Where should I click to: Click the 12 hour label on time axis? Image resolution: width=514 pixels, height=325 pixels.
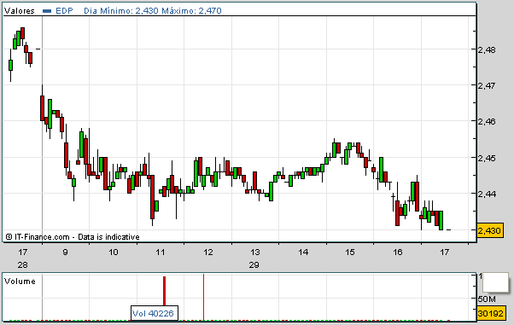[208, 252]
